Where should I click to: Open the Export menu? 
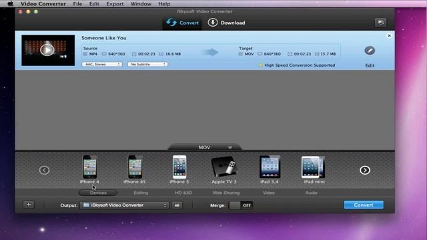[x=115, y=4]
